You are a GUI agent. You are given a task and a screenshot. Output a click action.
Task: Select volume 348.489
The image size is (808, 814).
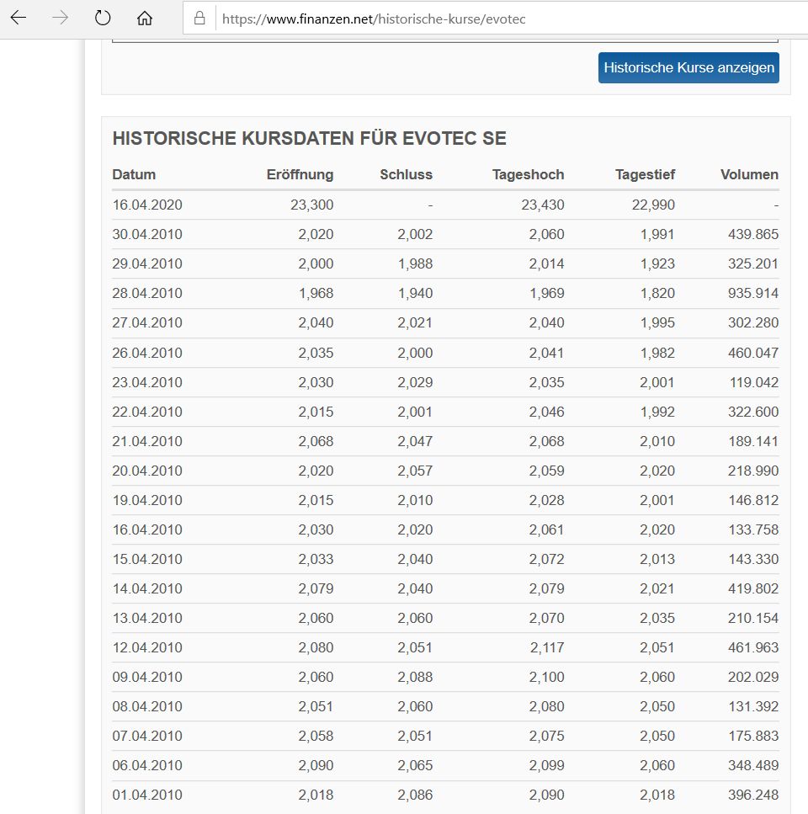click(753, 766)
